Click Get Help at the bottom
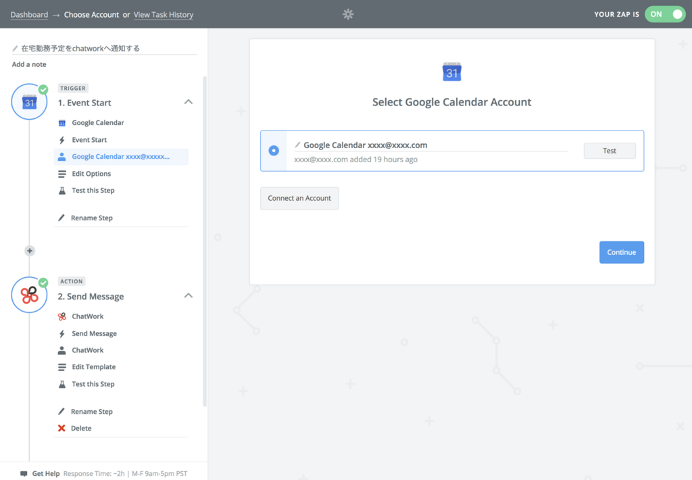This screenshot has height=480, width=692. (46, 474)
